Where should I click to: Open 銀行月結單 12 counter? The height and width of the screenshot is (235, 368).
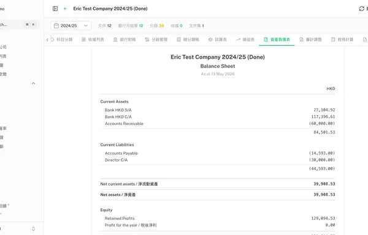tap(131, 26)
